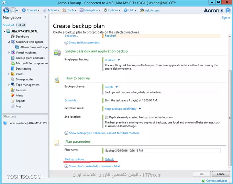Viewport: 233px width, 184px height.
Task: Click the scroll down arrow of scrollbar
Action: [230, 168]
